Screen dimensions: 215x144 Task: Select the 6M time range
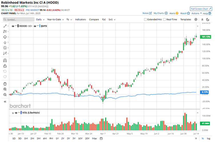(45, 139)
